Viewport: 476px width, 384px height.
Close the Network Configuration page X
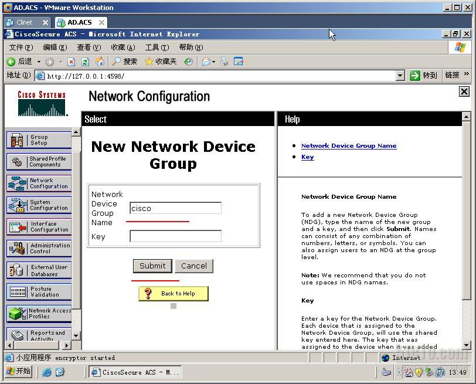pyautogui.click(x=464, y=91)
